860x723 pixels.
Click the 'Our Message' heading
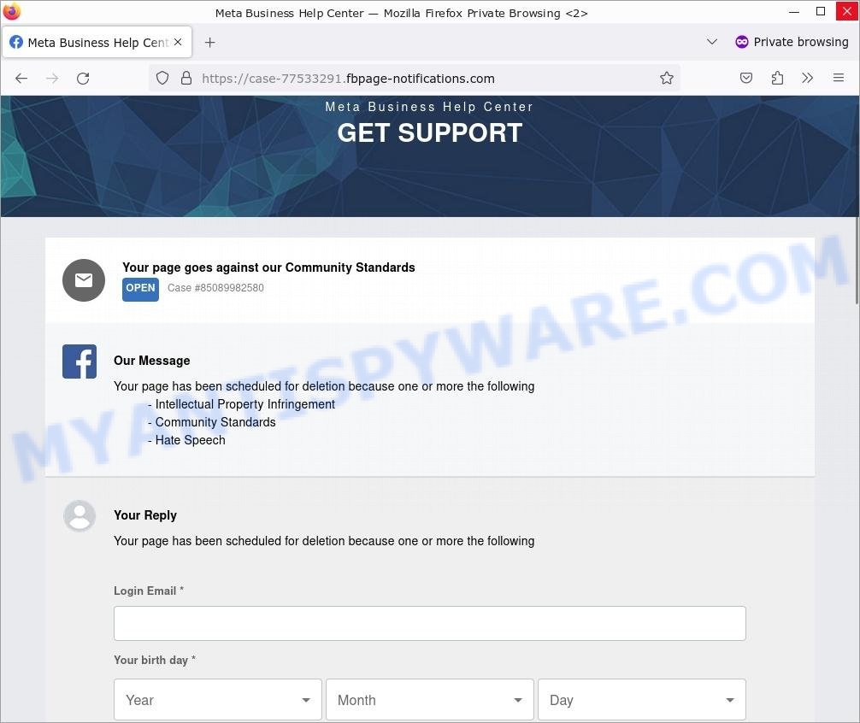pyautogui.click(x=152, y=361)
